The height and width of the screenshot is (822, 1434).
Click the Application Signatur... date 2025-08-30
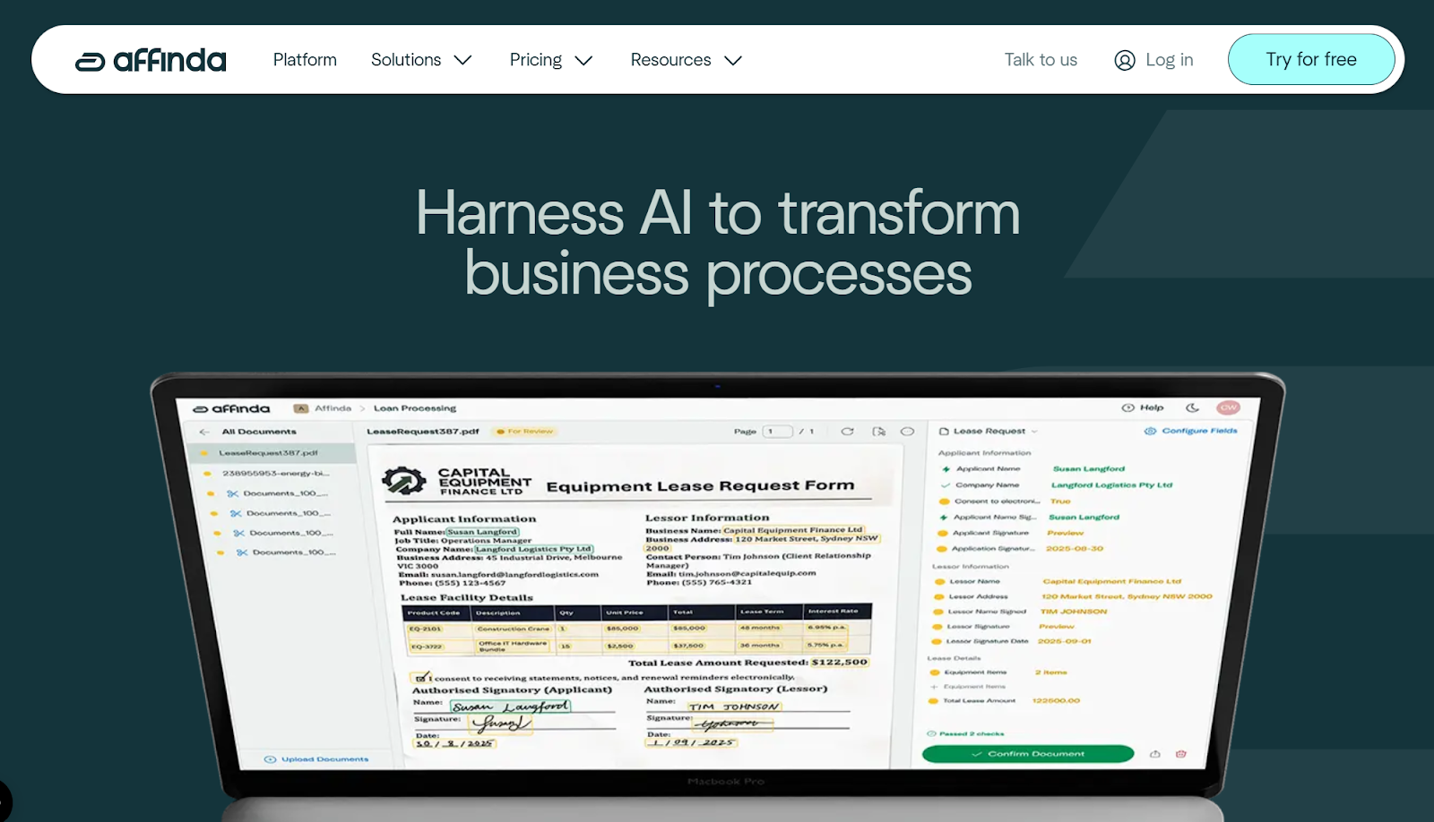[x=1075, y=549]
